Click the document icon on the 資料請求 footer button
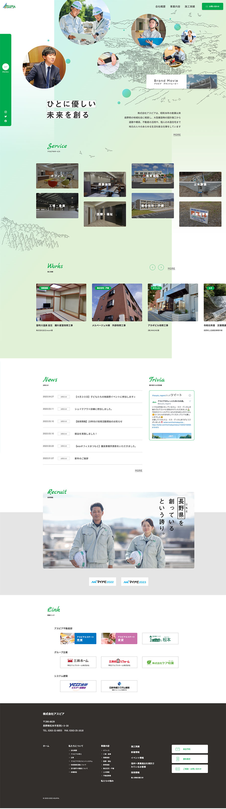Viewport: 226px width, 809px height. coord(177,759)
